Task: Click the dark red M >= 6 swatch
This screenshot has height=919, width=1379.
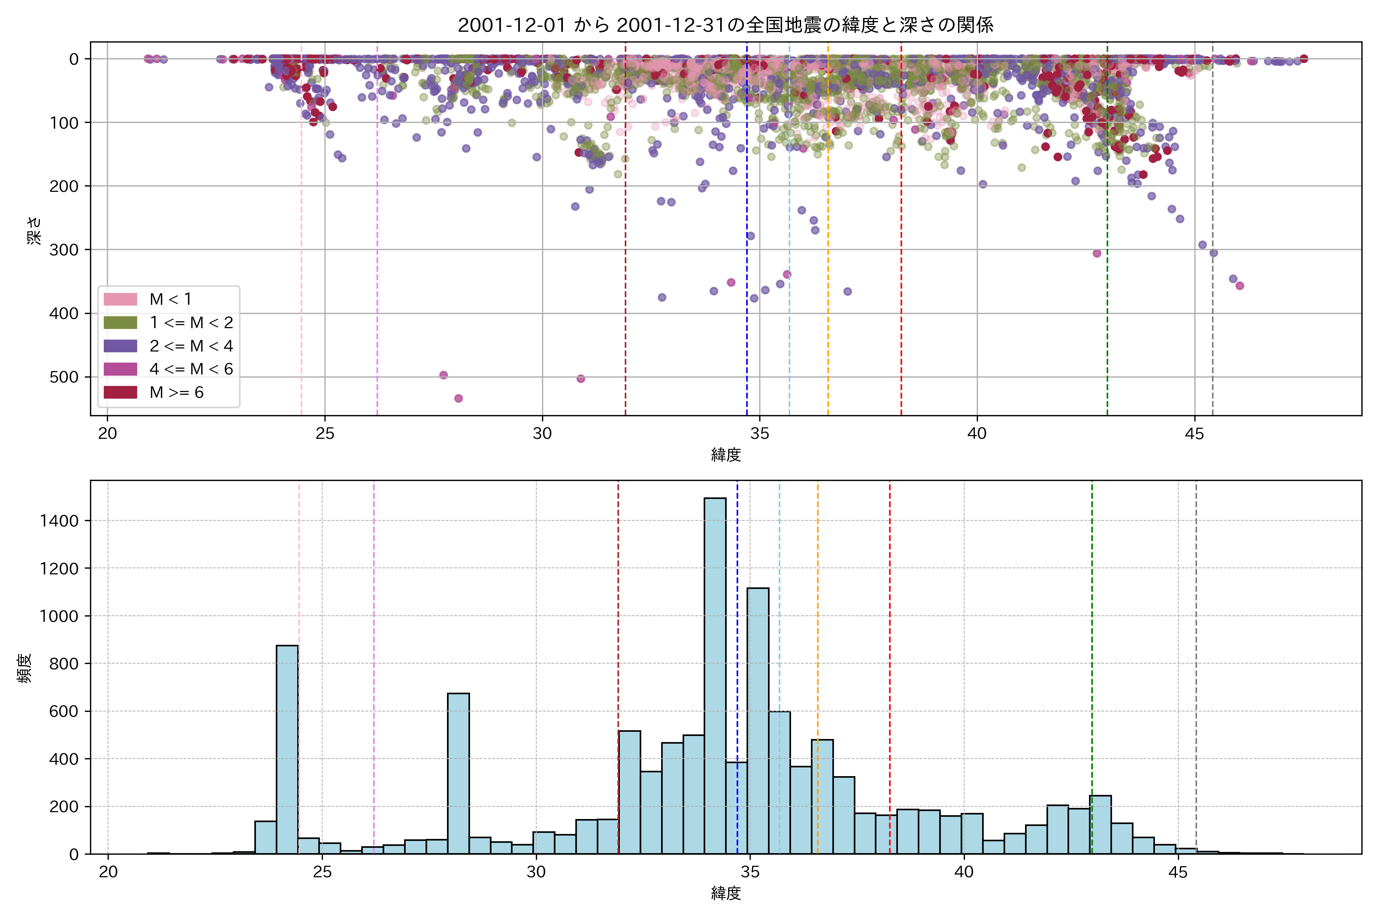Action: pyautogui.click(x=120, y=393)
